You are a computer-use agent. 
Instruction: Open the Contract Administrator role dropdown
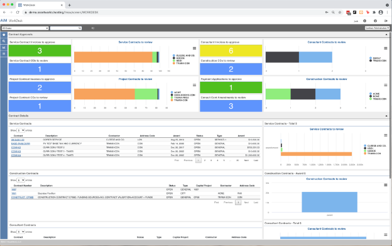(377, 28)
